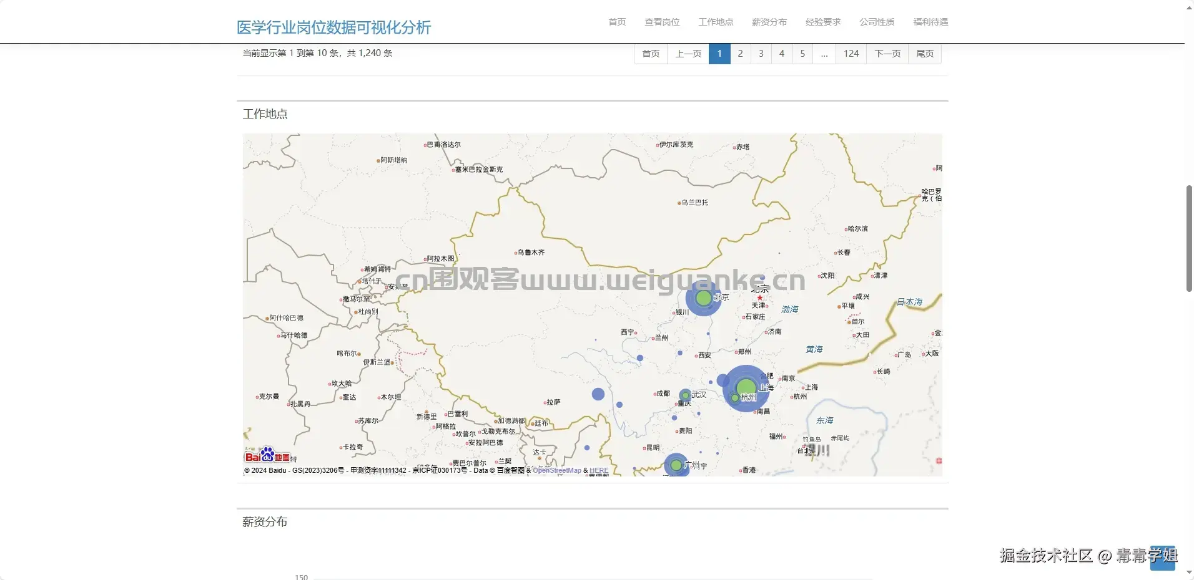
Task: Open 福利待遇 in the navigation bar
Action: pyautogui.click(x=930, y=22)
